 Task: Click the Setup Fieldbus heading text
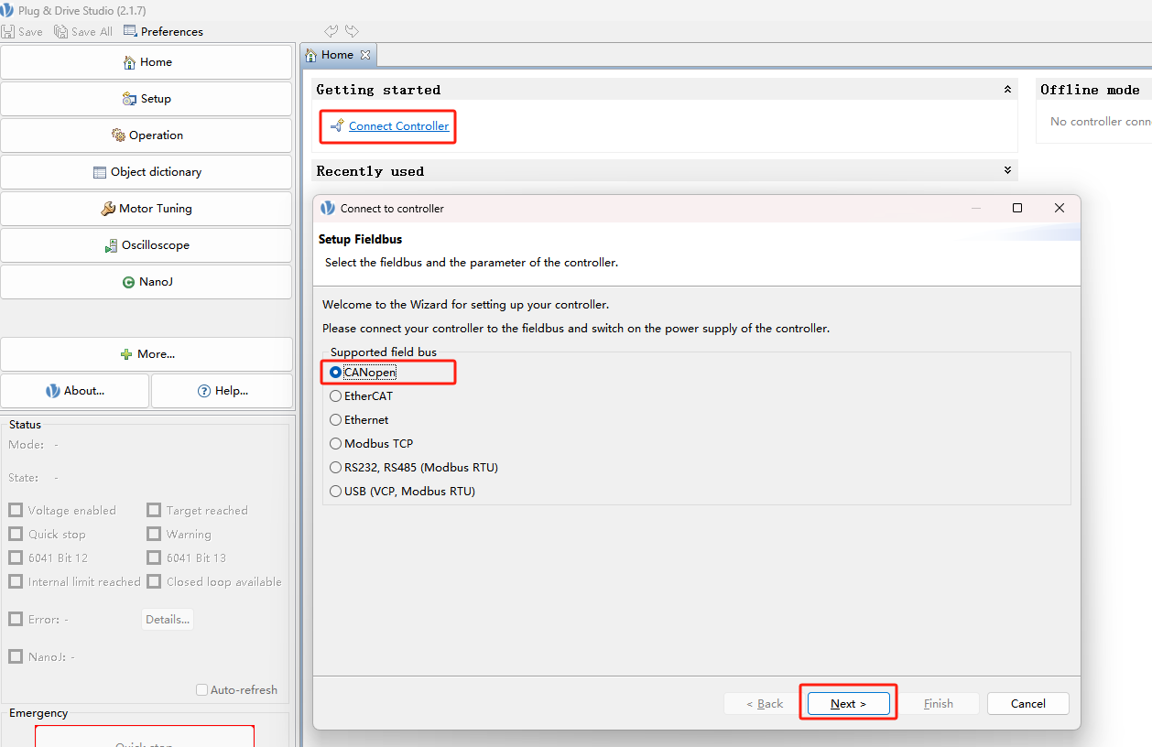360,240
